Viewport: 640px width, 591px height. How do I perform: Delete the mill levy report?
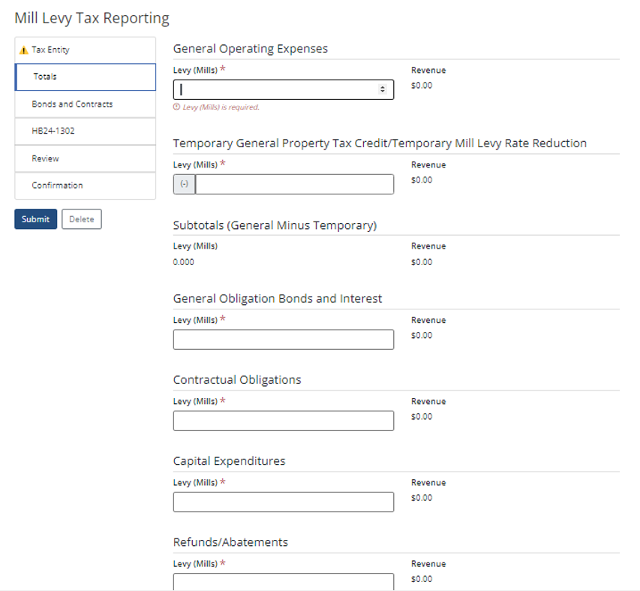pos(83,219)
